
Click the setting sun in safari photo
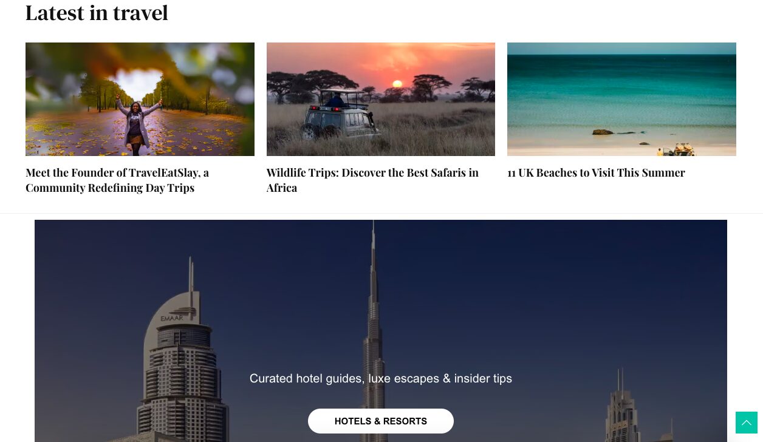coord(397,84)
